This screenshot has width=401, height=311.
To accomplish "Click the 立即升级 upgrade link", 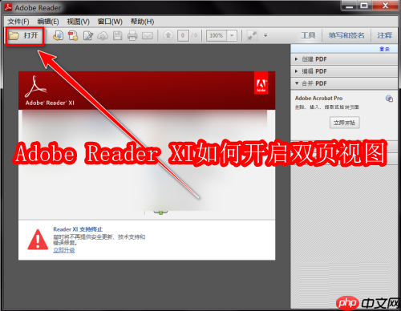I will [64, 250].
